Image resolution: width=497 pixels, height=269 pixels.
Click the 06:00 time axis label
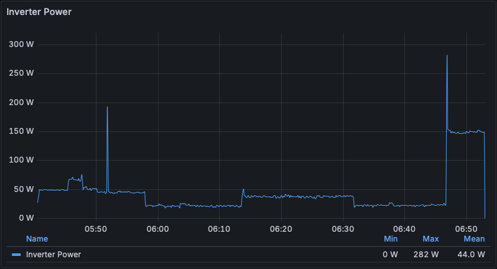(x=158, y=229)
